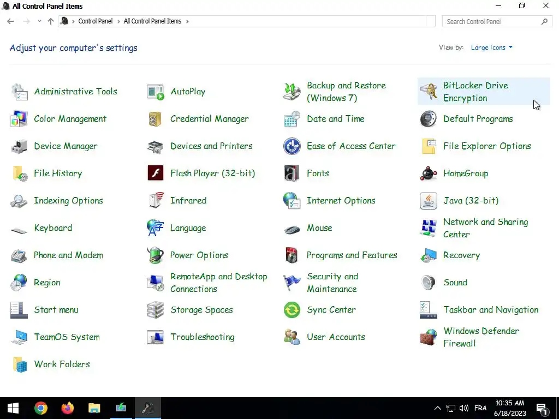
Task: Click the search magnifier icon
Action: pyautogui.click(x=544, y=22)
